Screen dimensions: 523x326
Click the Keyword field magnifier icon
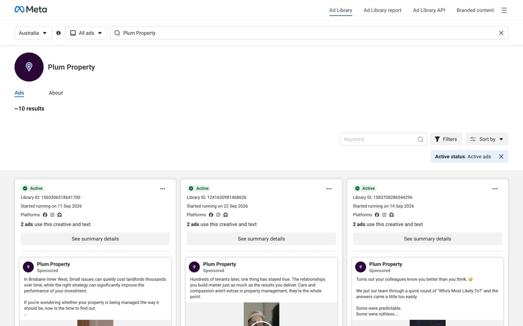click(420, 139)
